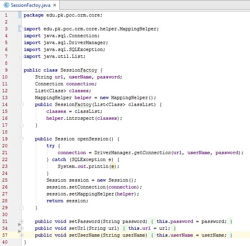Close the SessionFactoy.java tab
This screenshot has height=246, width=250.
click(x=54, y=5)
